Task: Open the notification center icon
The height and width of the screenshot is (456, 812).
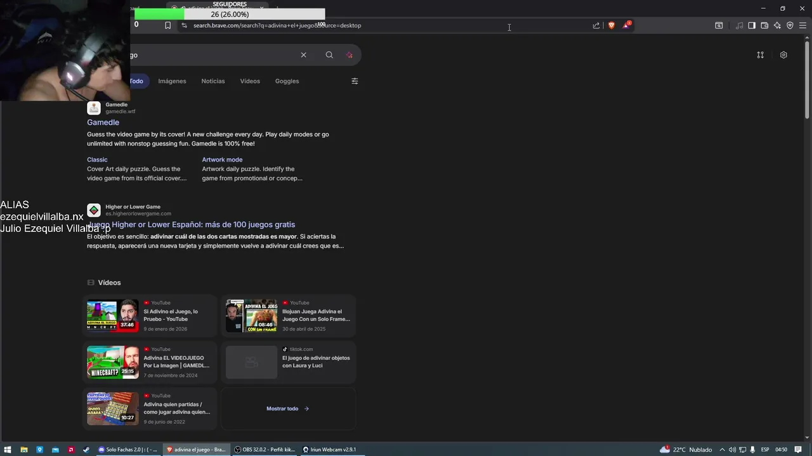Action: (x=798, y=450)
